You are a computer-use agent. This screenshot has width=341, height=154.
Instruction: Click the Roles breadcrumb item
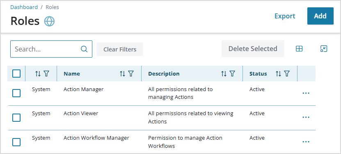tap(52, 7)
